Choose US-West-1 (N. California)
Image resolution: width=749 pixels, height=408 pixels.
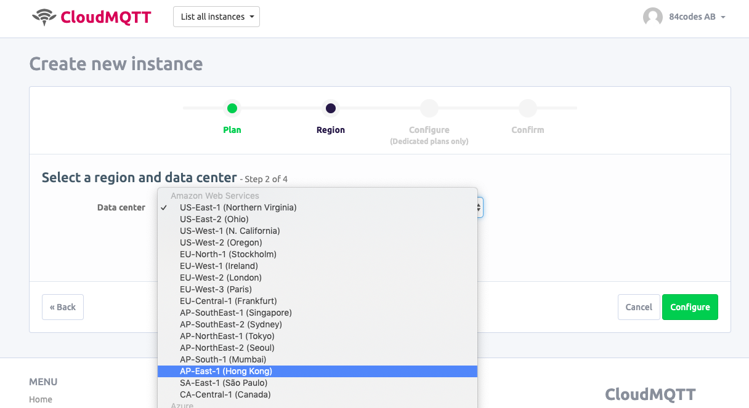pos(317,231)
